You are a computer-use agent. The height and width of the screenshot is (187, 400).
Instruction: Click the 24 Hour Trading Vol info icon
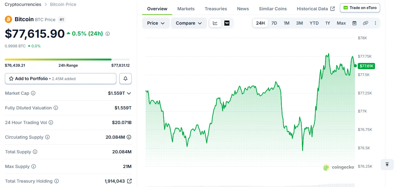(51, 122)
